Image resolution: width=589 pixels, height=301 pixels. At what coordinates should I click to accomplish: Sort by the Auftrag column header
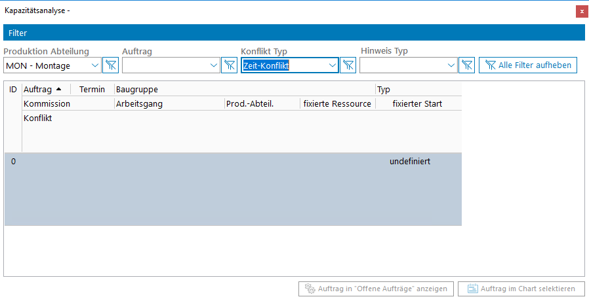click(x=42, y=89)
